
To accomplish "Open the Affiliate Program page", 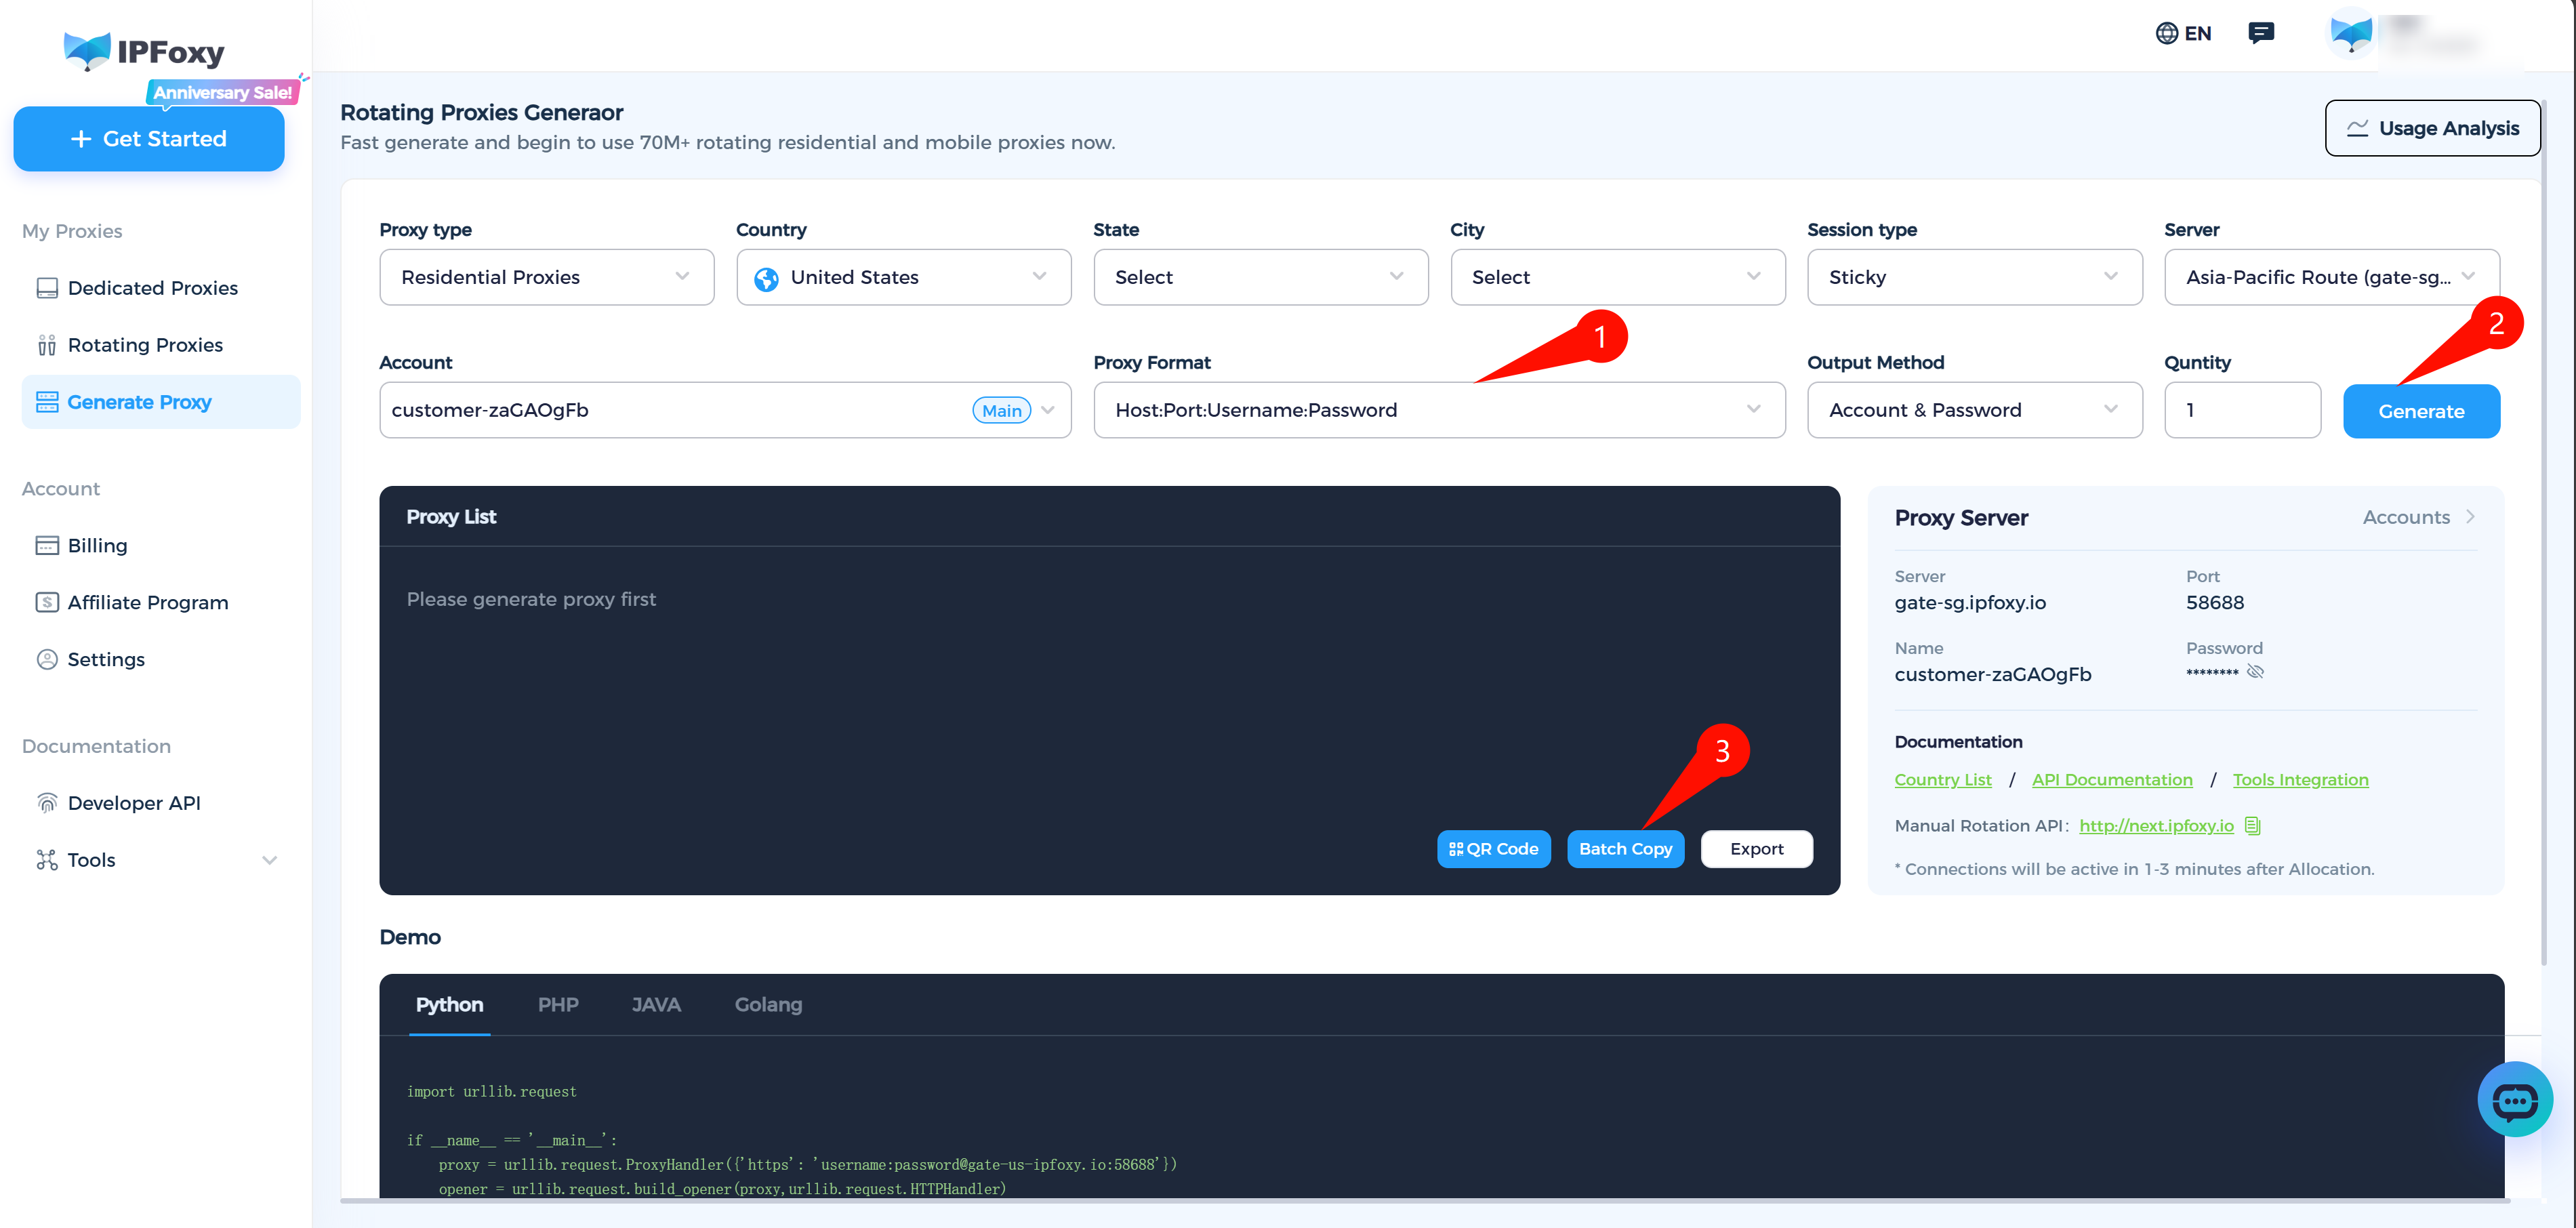I will coord(147,602).
